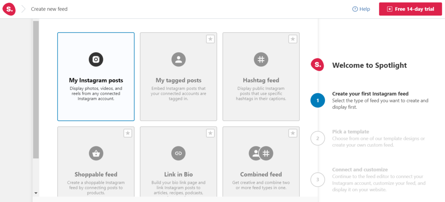Viewport: 445px width, 202px height.
Task: Click the combined feed icon
Action: 261,153
